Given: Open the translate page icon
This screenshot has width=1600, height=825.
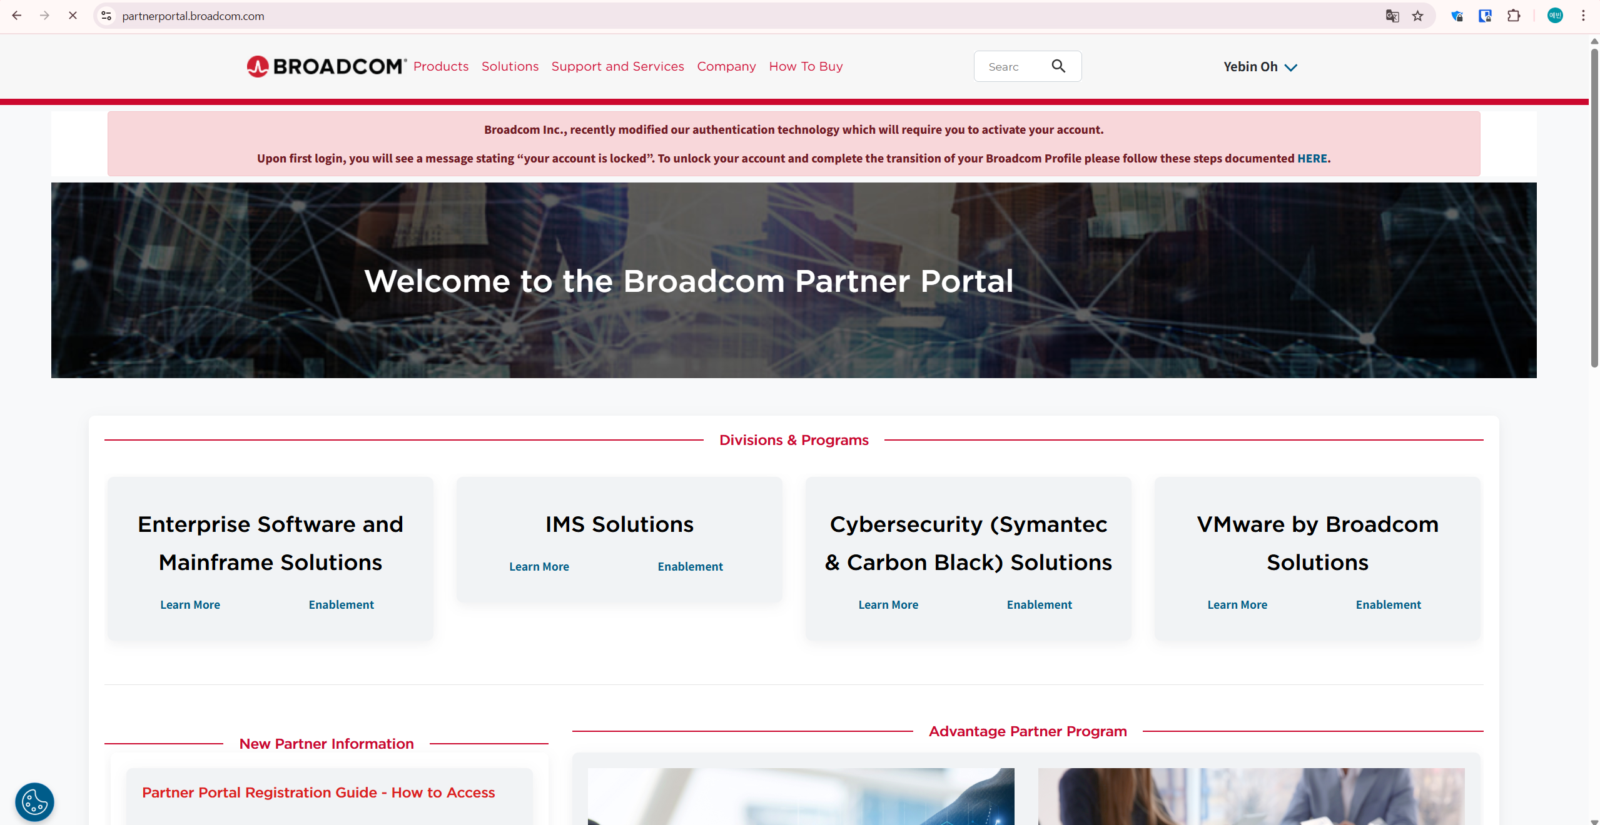Looking at the screenshot, I should tap(1392, 16).
